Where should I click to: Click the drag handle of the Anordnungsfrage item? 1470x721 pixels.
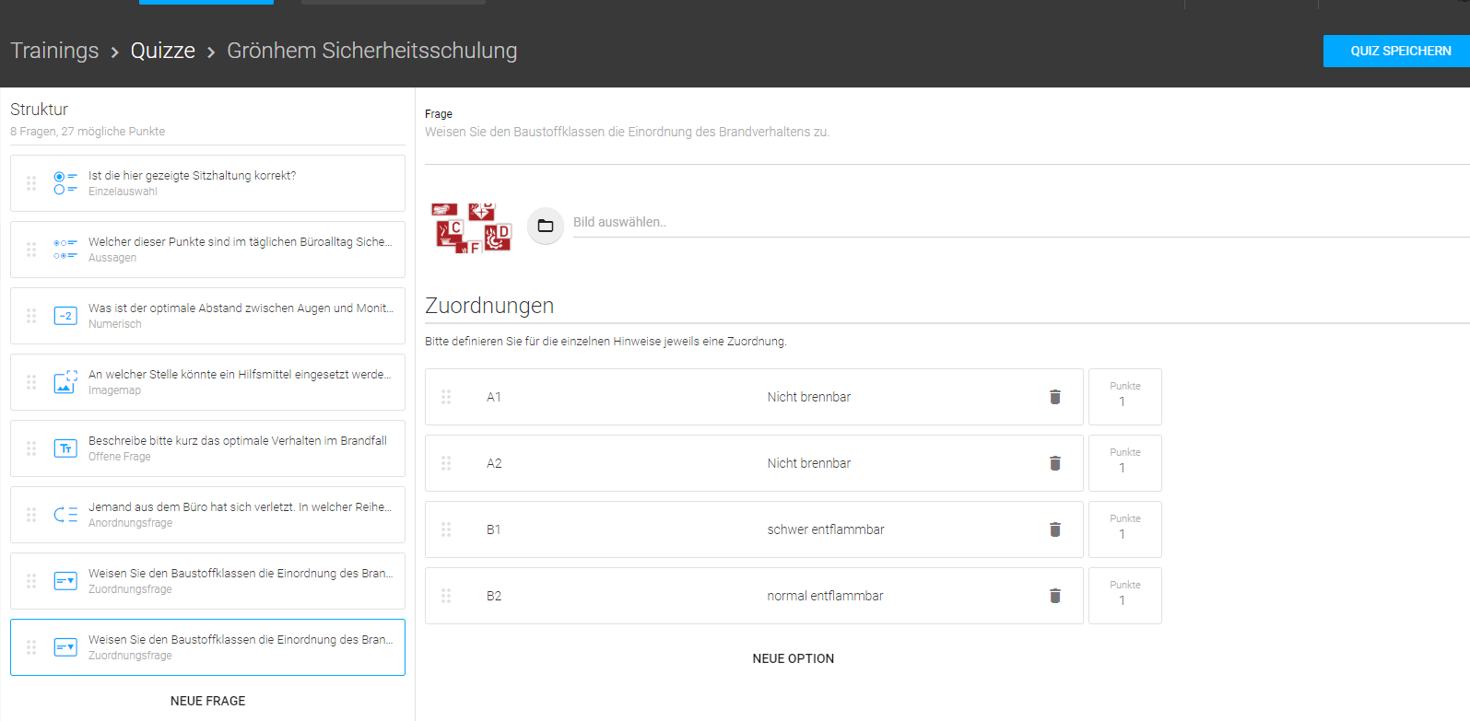(x=31, y=515)
